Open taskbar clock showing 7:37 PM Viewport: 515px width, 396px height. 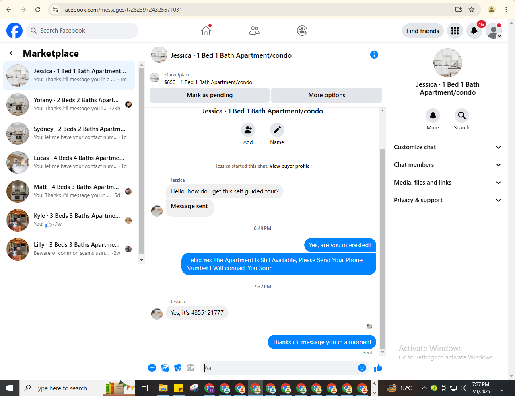coord(481,388)
